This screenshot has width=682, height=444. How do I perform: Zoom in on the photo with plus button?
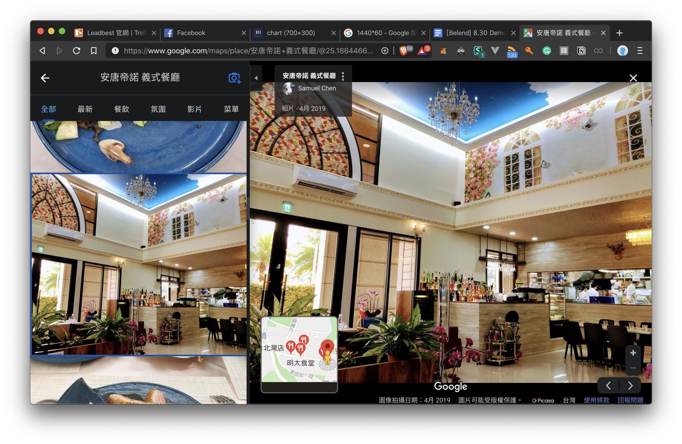tap(633, 353)
